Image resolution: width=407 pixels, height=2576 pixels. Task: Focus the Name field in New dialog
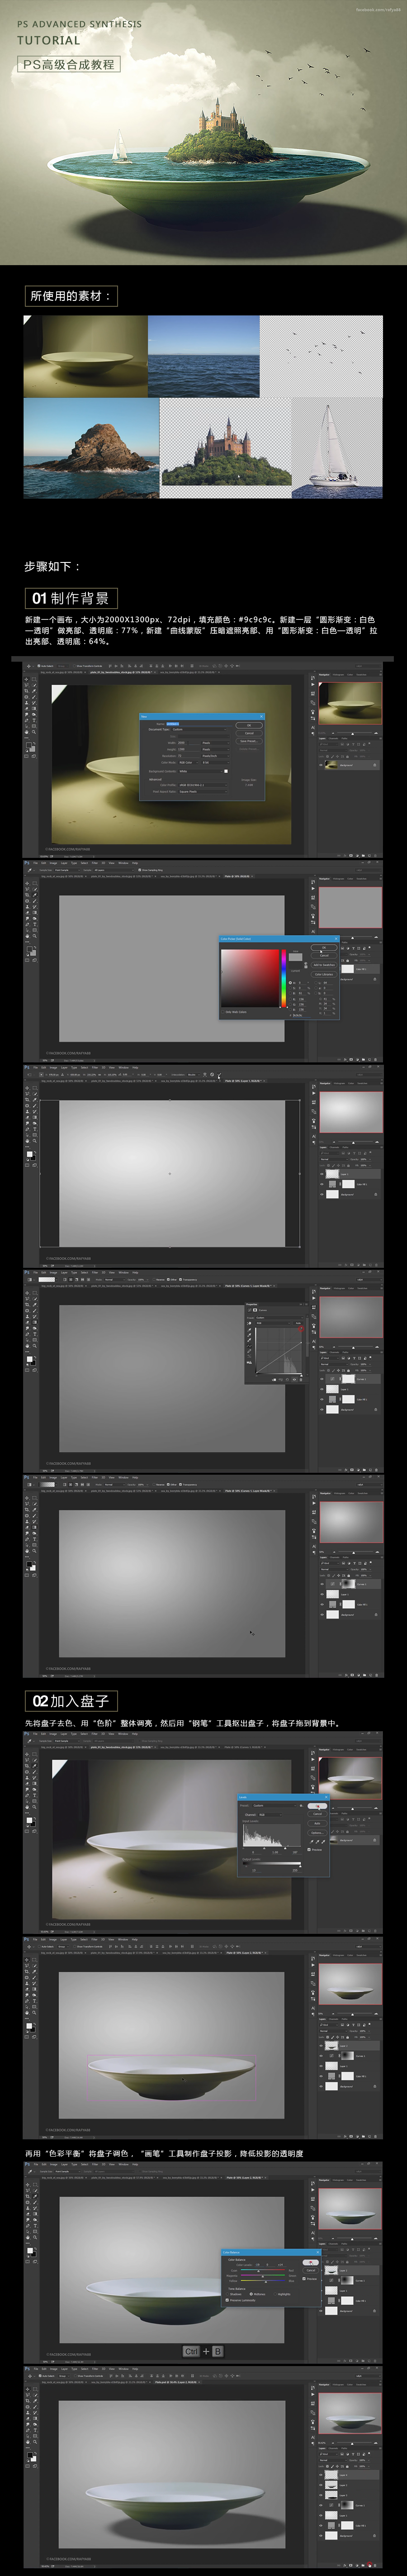tap(198, 724)
